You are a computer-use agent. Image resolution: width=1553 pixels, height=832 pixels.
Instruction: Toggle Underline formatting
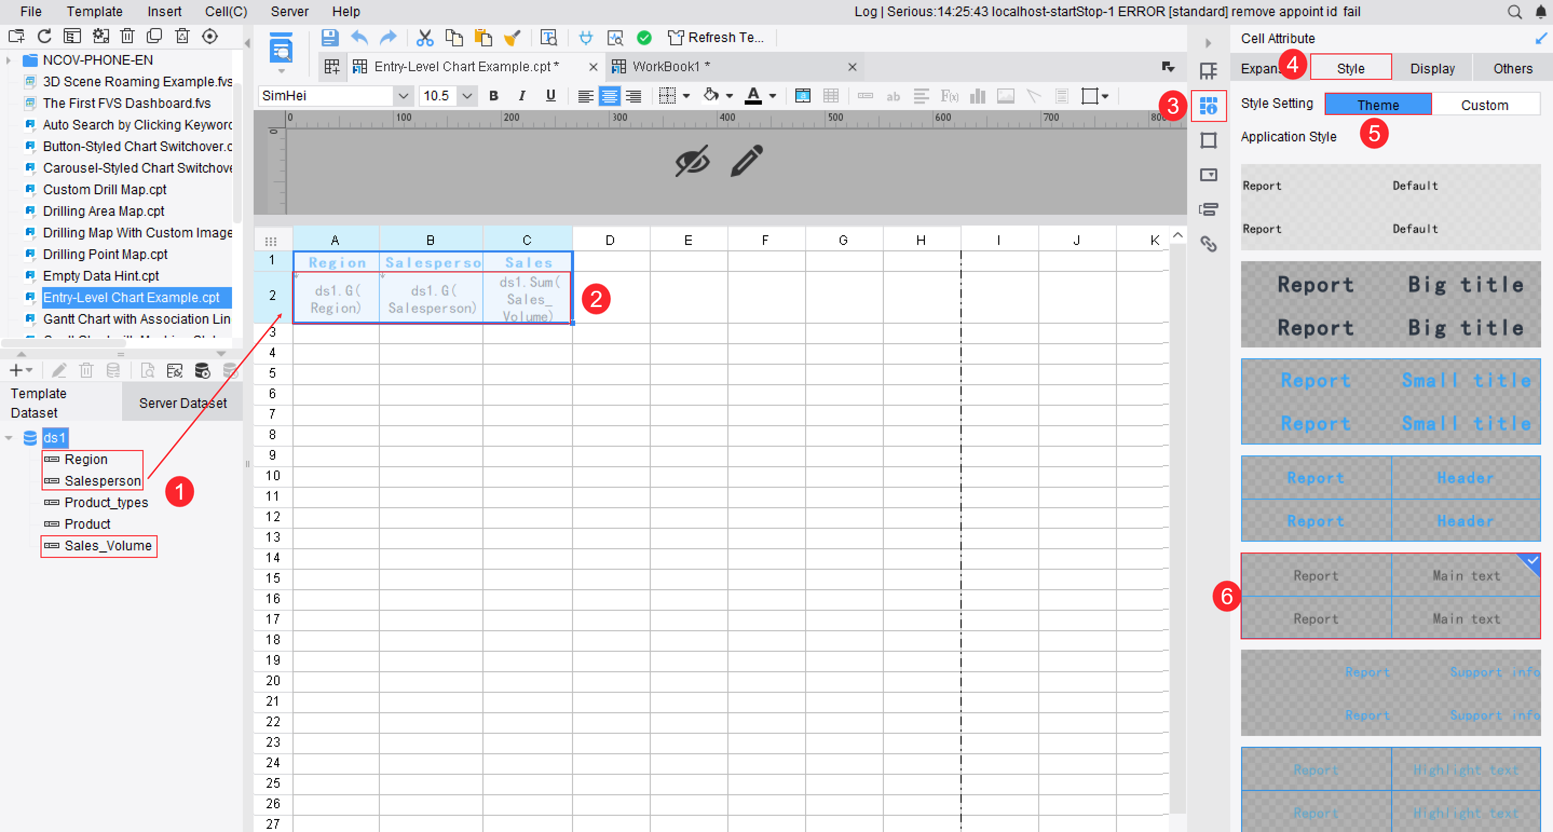click(x=550, y=96)
